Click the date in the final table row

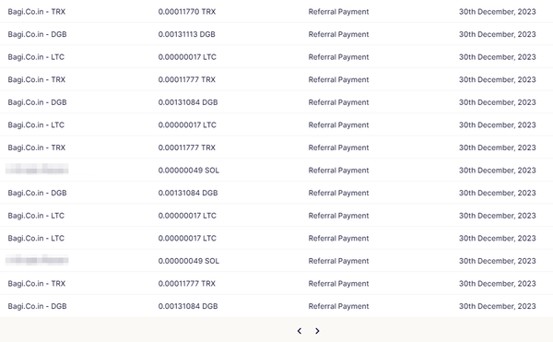point(498,306)
